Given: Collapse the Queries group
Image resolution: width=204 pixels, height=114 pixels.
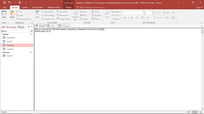Looking at the screenshot, I should [x=31, y=53].
